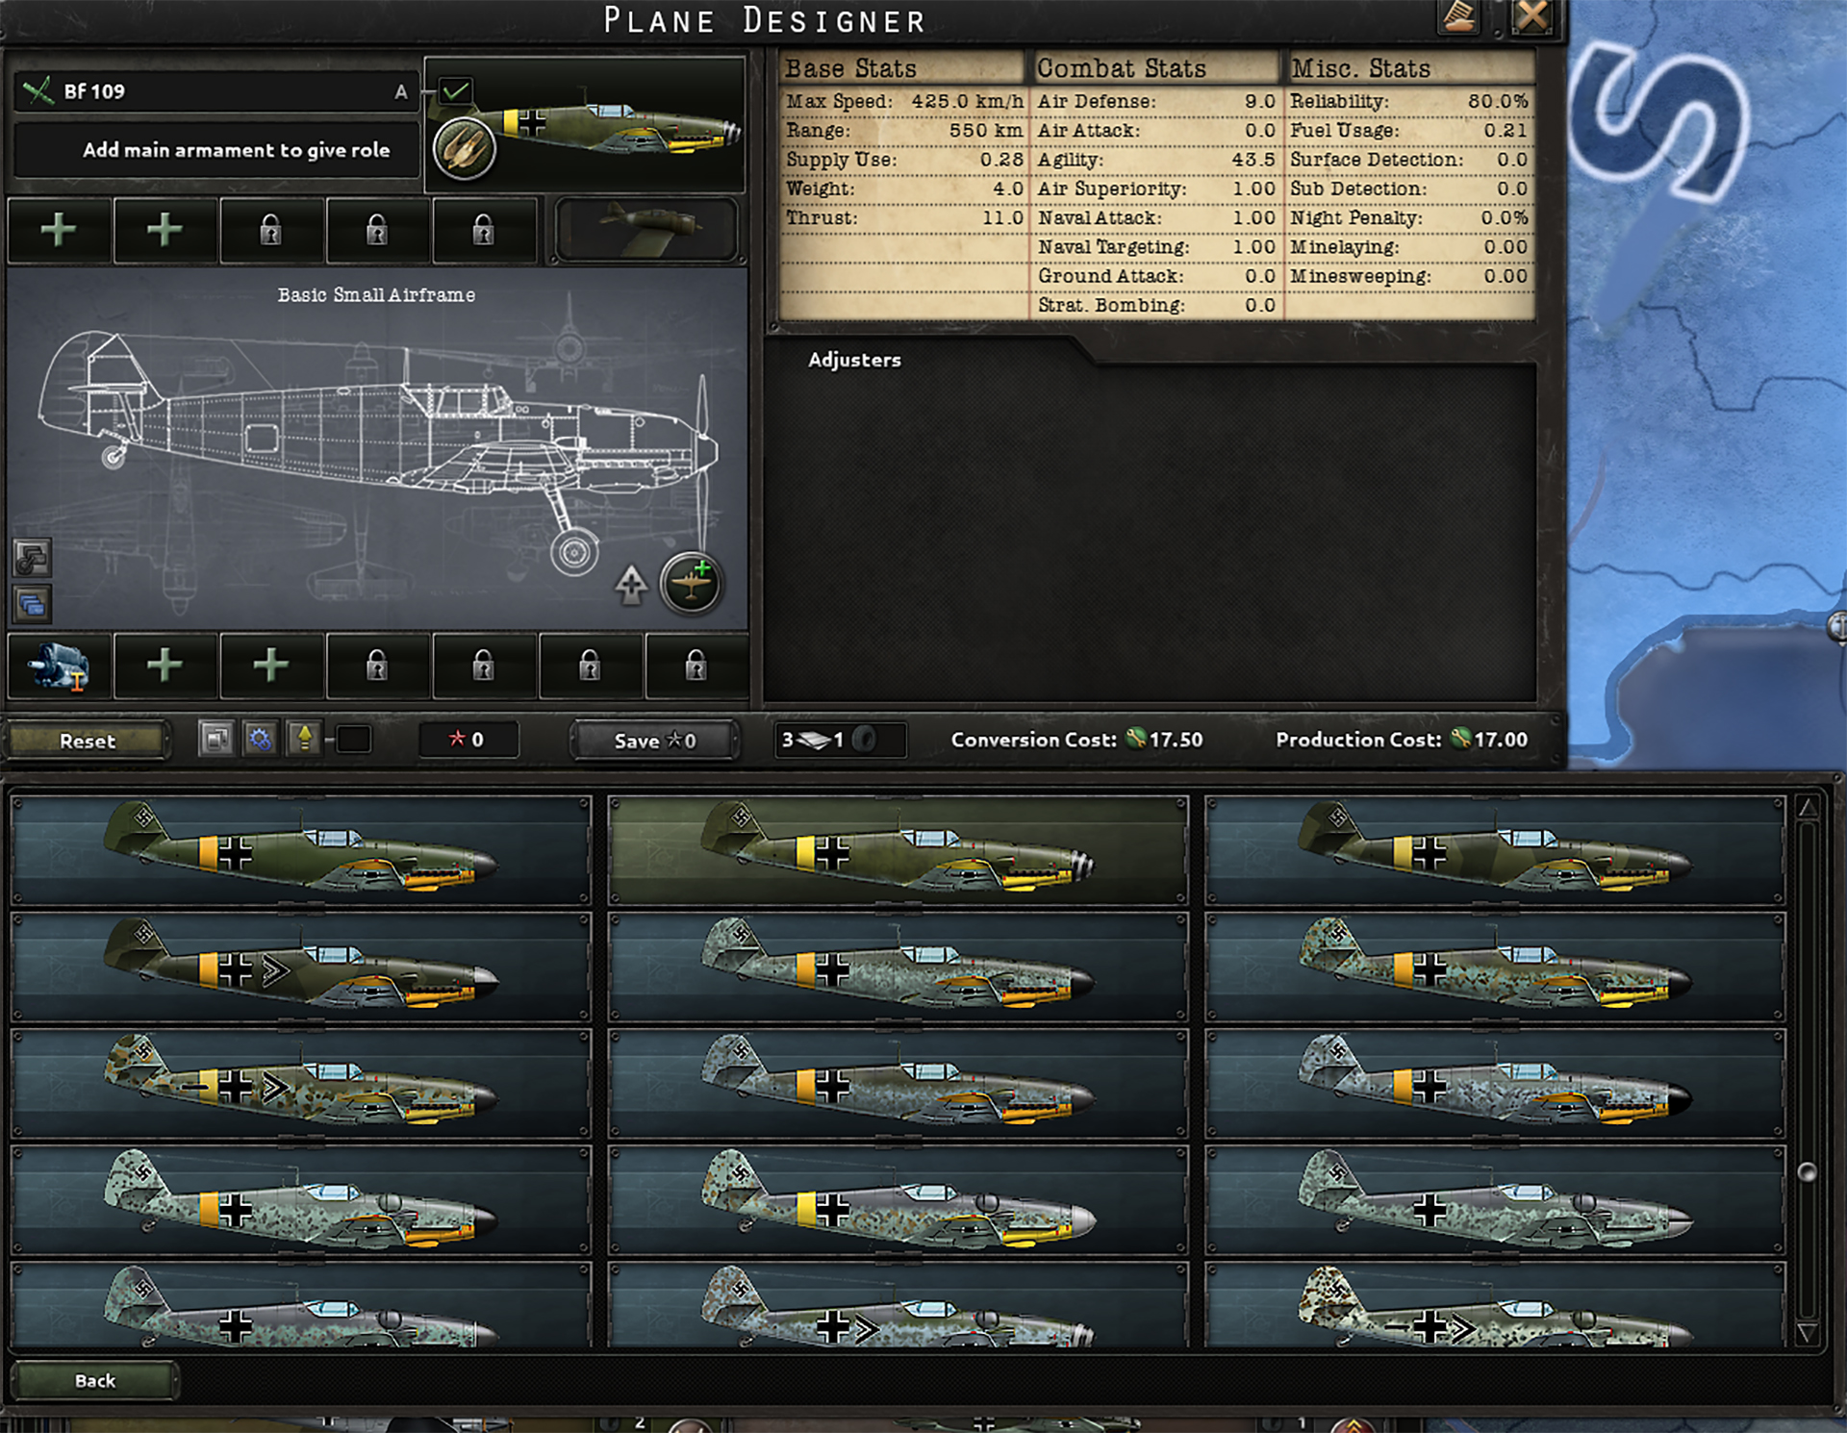Viewport: 1847px width, 1433px height.
Task: Select the dark green skin with chevron marking
Action: point(301,967)
